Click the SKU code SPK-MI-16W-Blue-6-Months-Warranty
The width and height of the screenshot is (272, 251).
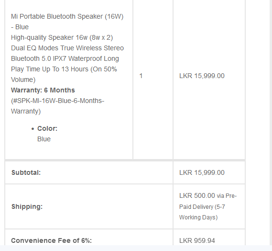coord(57,106)
